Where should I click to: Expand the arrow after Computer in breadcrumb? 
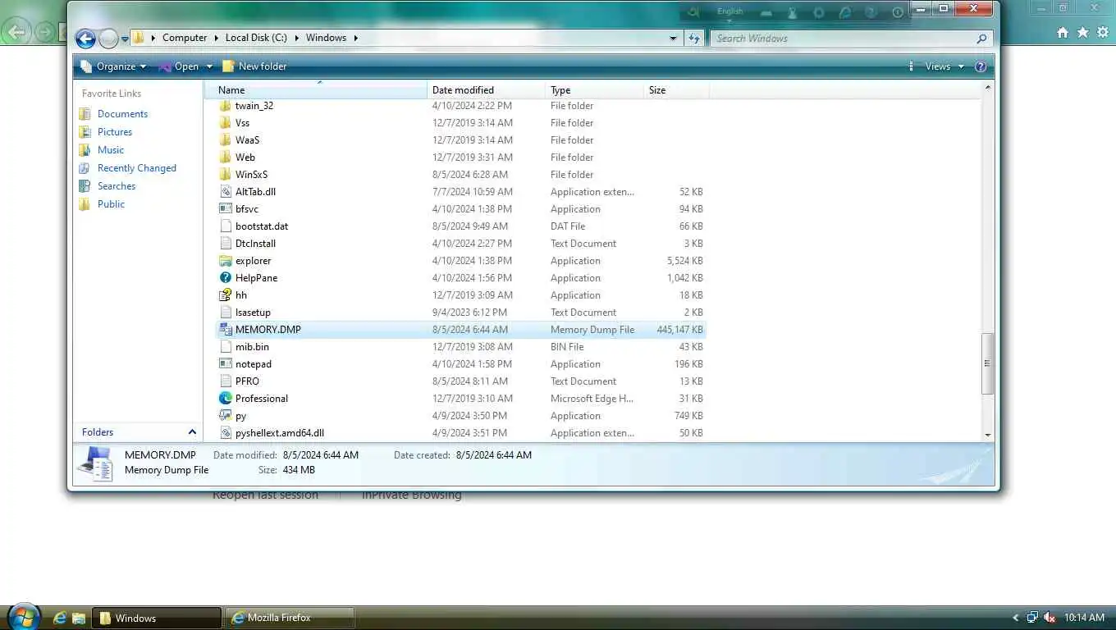point(217,38)
